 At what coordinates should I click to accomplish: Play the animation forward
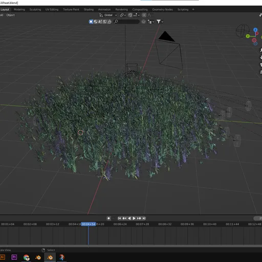point(134,219)
